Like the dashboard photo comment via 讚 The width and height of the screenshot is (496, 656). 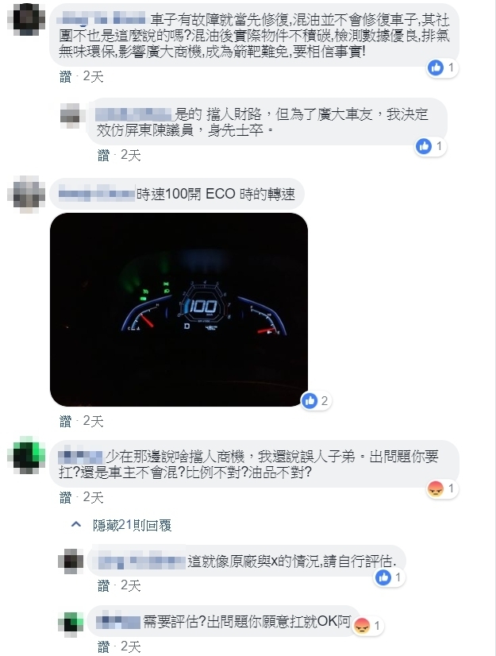[x=66, y=421]
